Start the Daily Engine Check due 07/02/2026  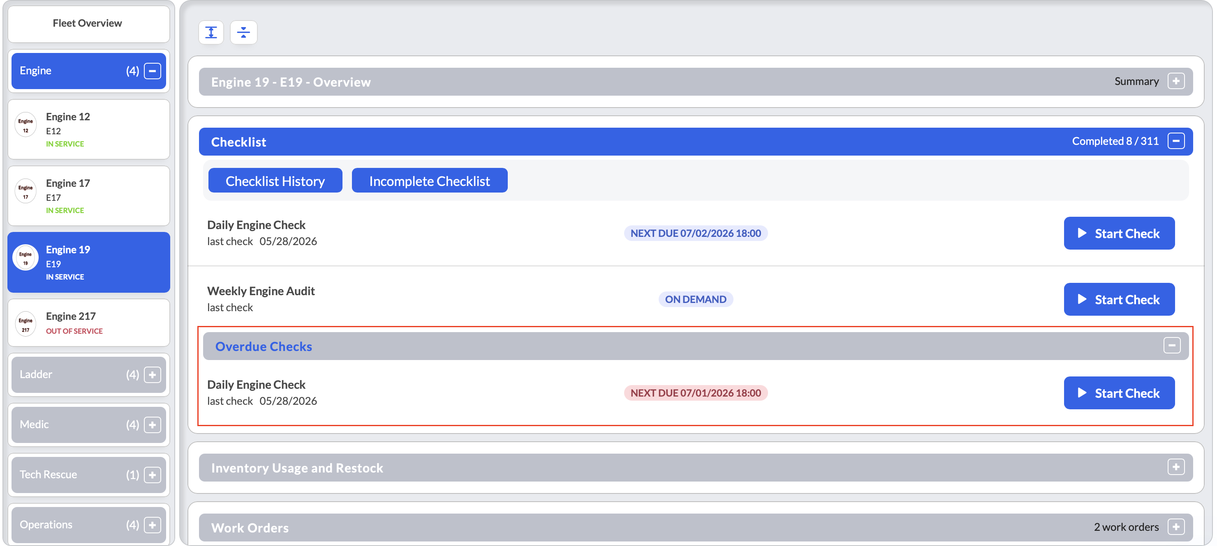pos(1119,233)
